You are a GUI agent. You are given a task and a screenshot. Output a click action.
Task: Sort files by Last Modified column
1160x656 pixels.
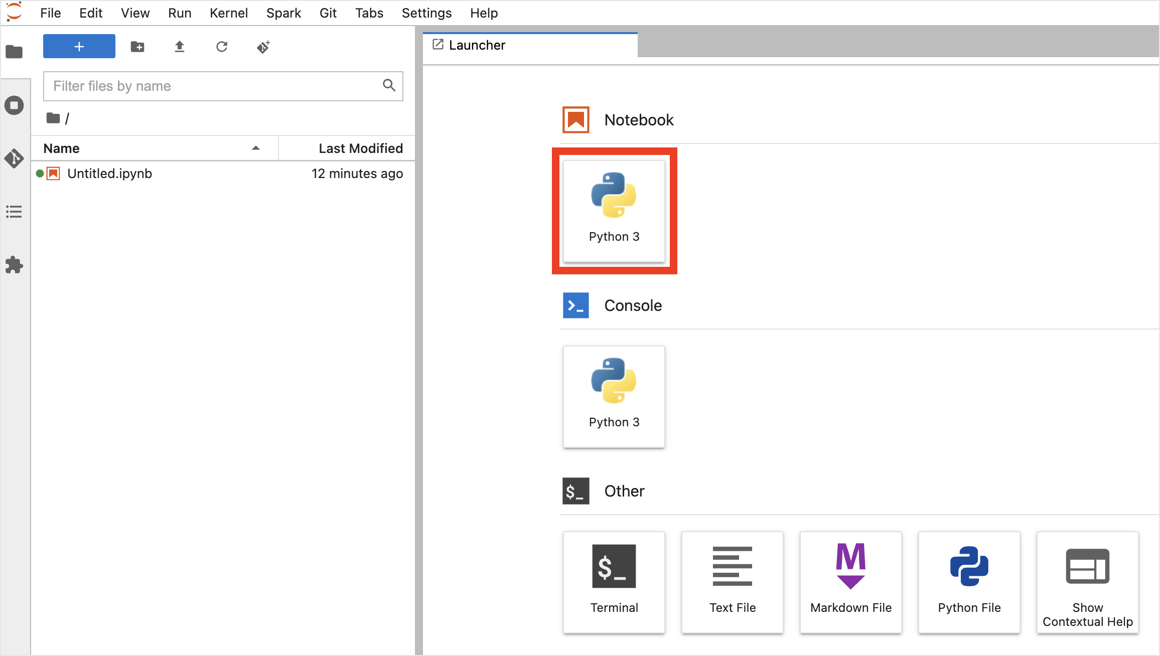click(x=360, y=148)
